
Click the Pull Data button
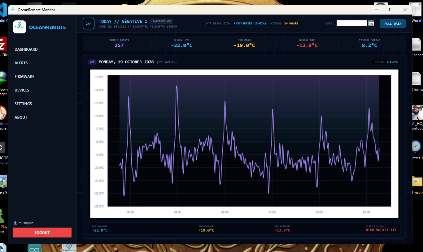[393, 23]
